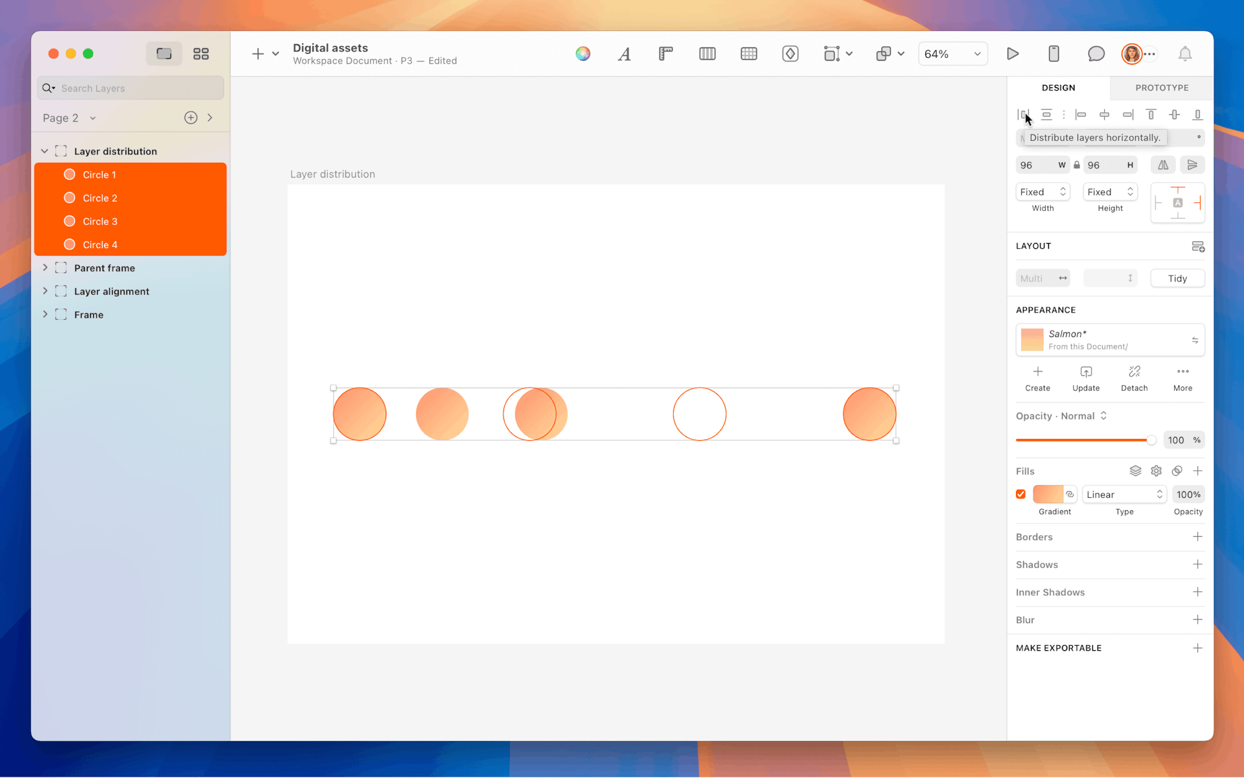
Task: Open the Linear fill type dropdown
Action: tap(1124, 495)
